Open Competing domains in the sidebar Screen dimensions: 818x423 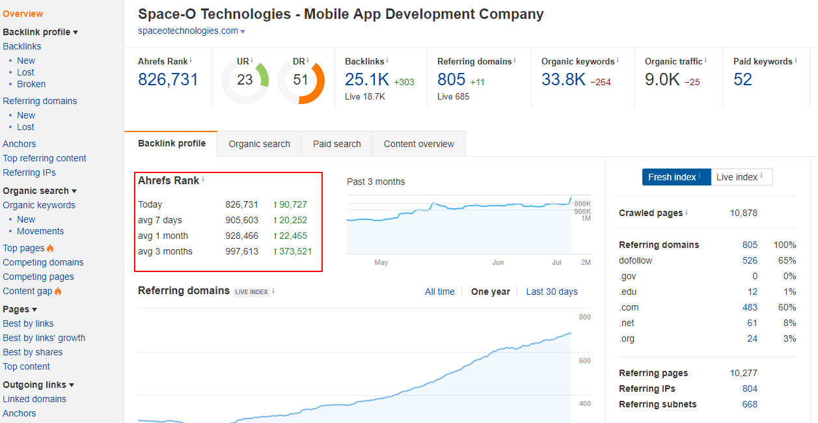[x=43, y=262]
